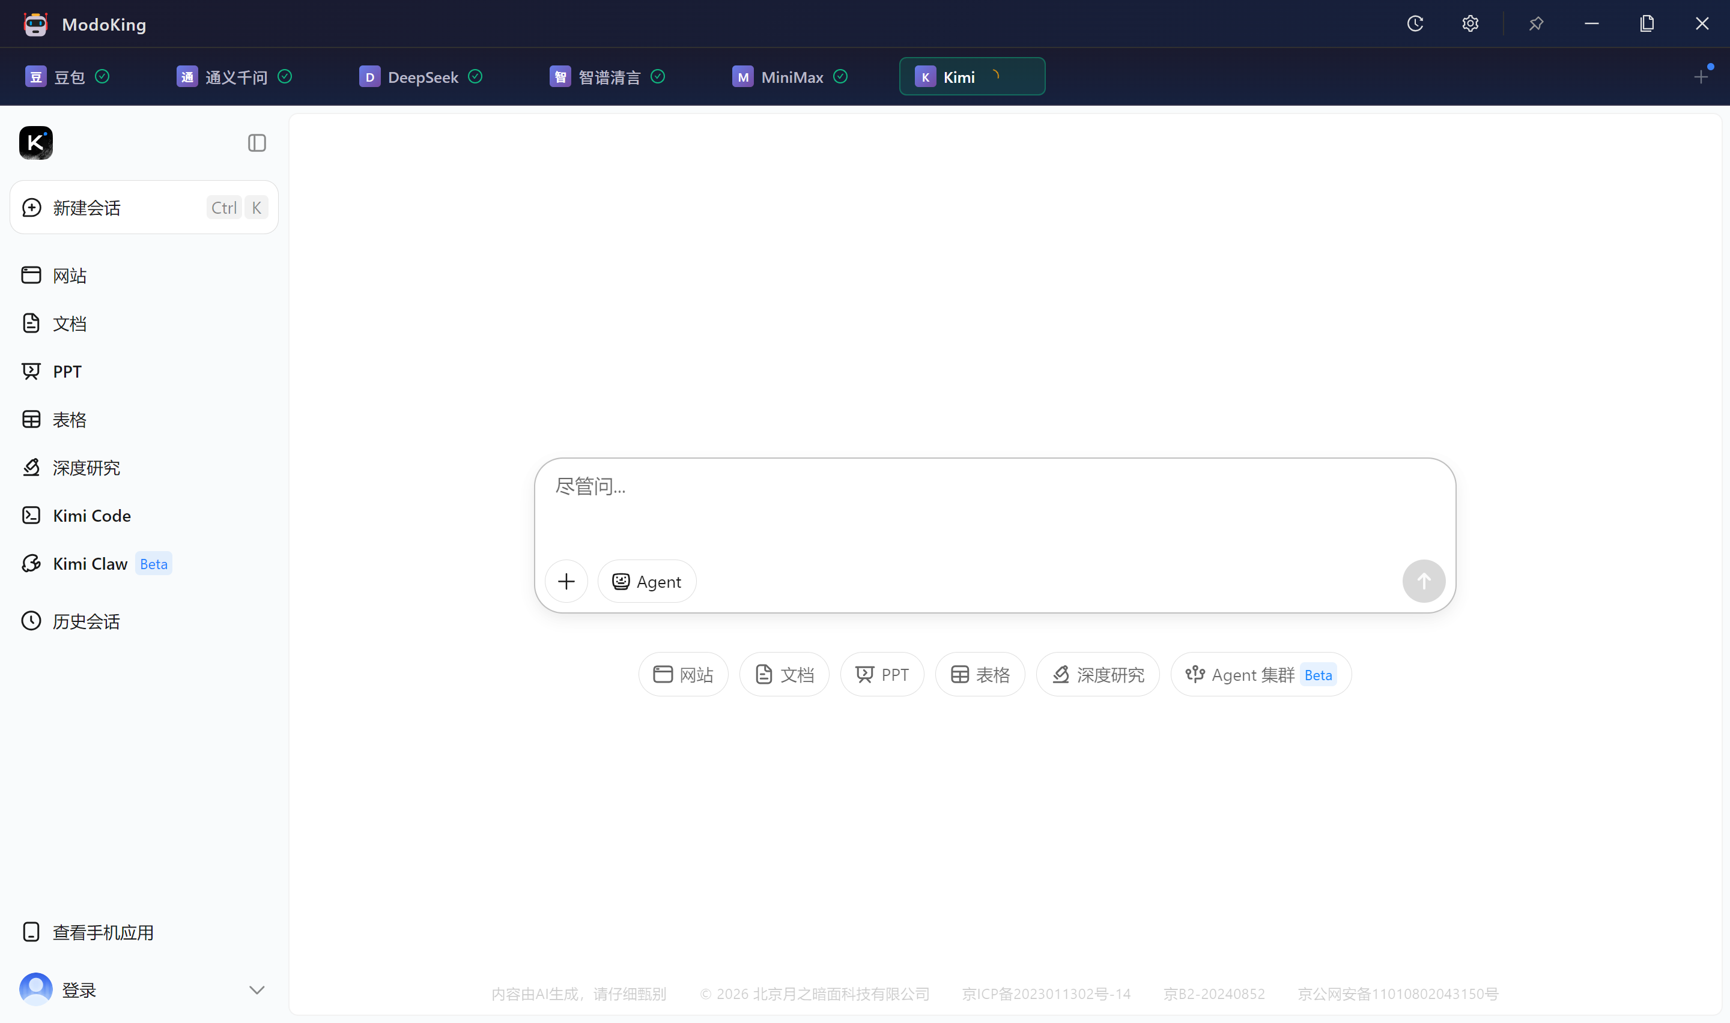
Task: Click 通义千问 tab's green check status icon
Action: 285,76
